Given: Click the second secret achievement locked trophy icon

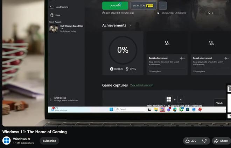Looking at the screenshot, I should (x=211, y=43).
